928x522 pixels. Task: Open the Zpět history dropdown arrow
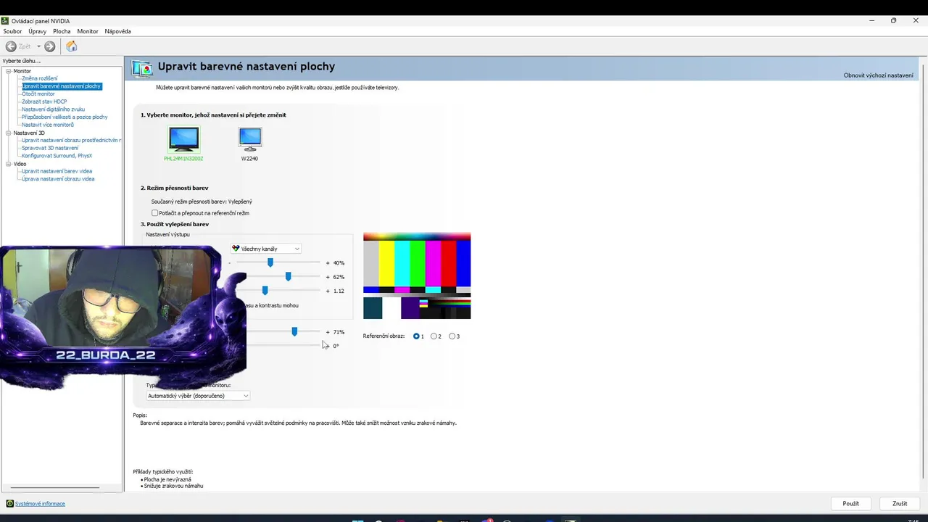38,46
